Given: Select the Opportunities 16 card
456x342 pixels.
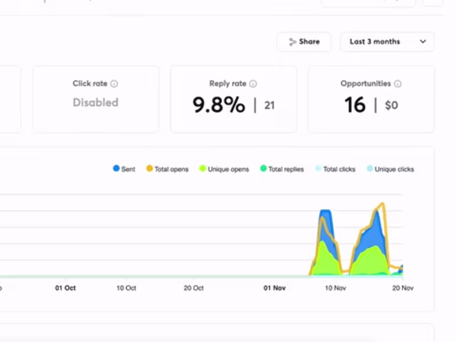Looking at the screenshot, I should click(x=372, y=99).
